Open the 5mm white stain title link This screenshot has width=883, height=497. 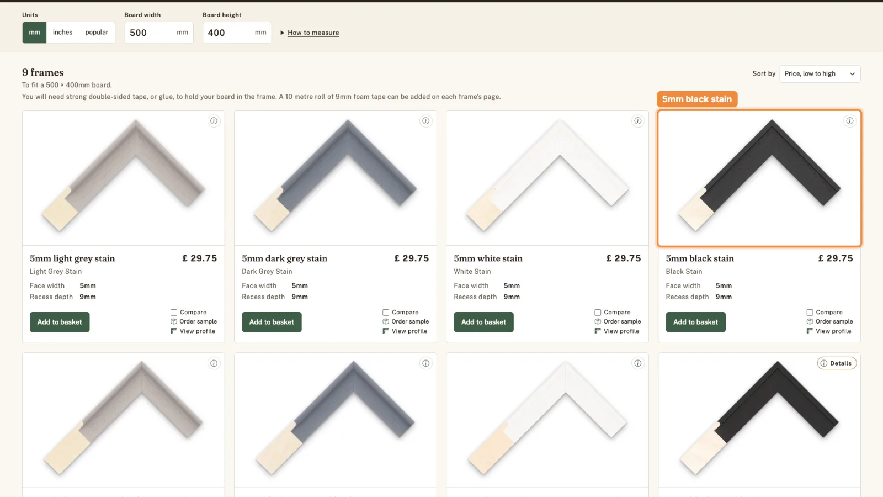488,258
